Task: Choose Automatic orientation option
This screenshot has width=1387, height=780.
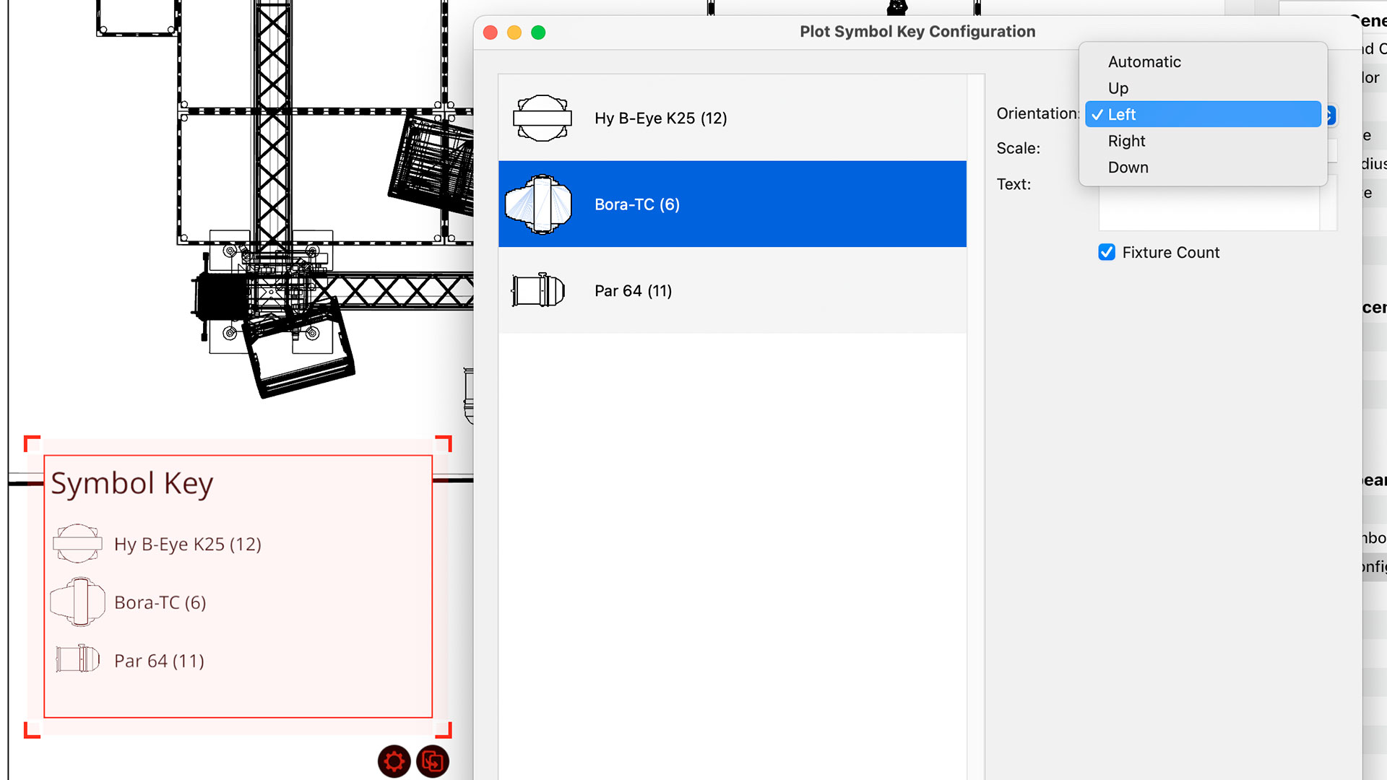Action: [x=1144, y=62]
